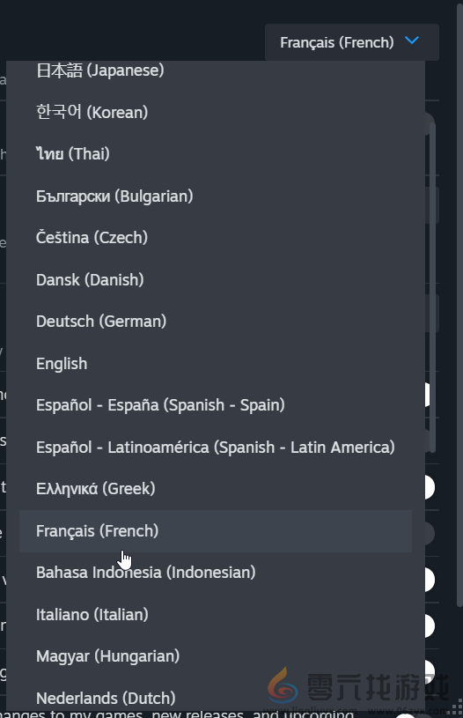The image size is (463, 718).
Task: Click the blue chevron on language dropdown
Action: 412,41
